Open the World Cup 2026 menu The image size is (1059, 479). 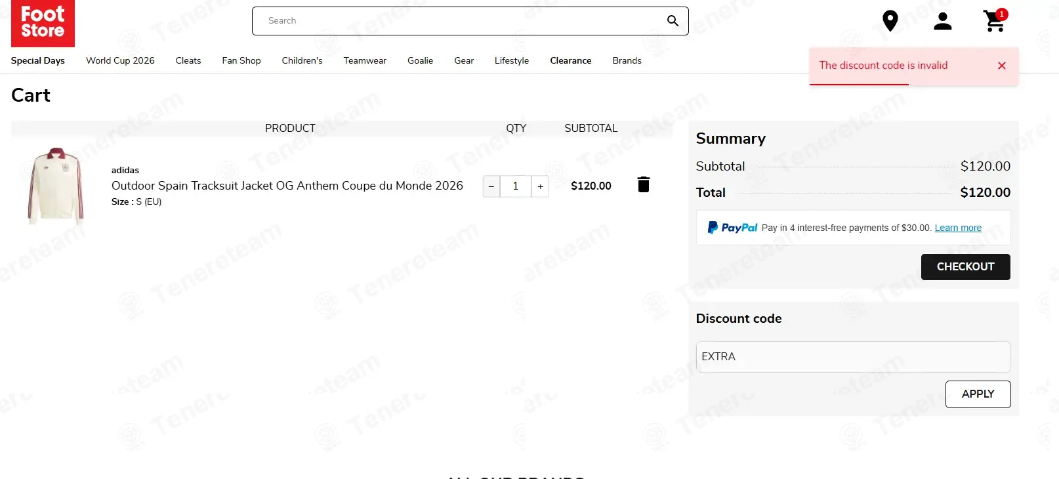120,60
